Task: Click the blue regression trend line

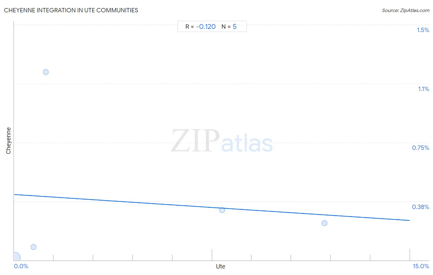Action: click(212, 207)
